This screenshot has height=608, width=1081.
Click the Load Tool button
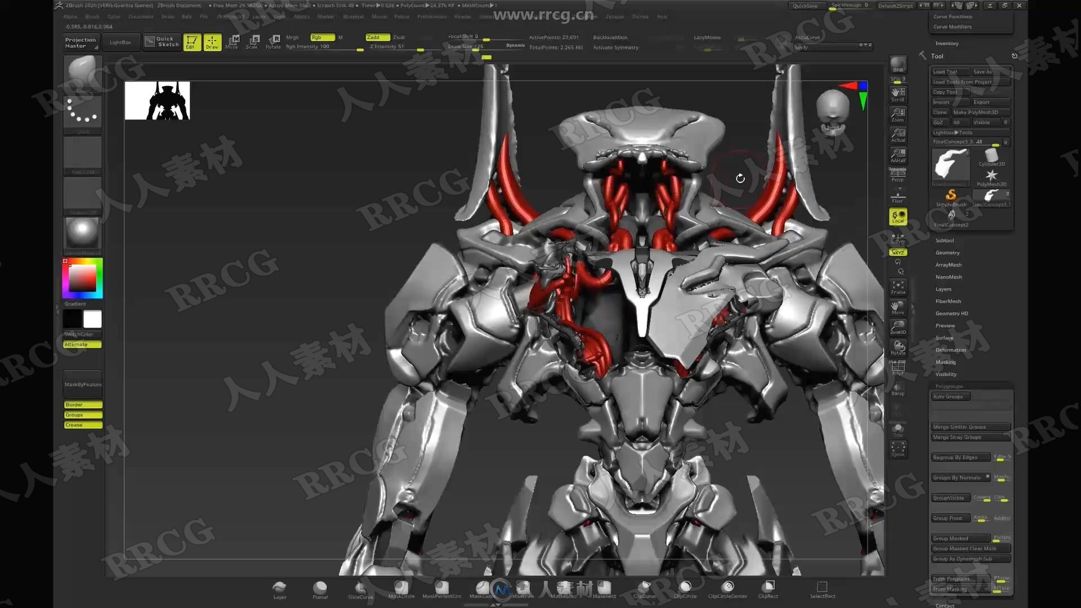pos(950,71)
